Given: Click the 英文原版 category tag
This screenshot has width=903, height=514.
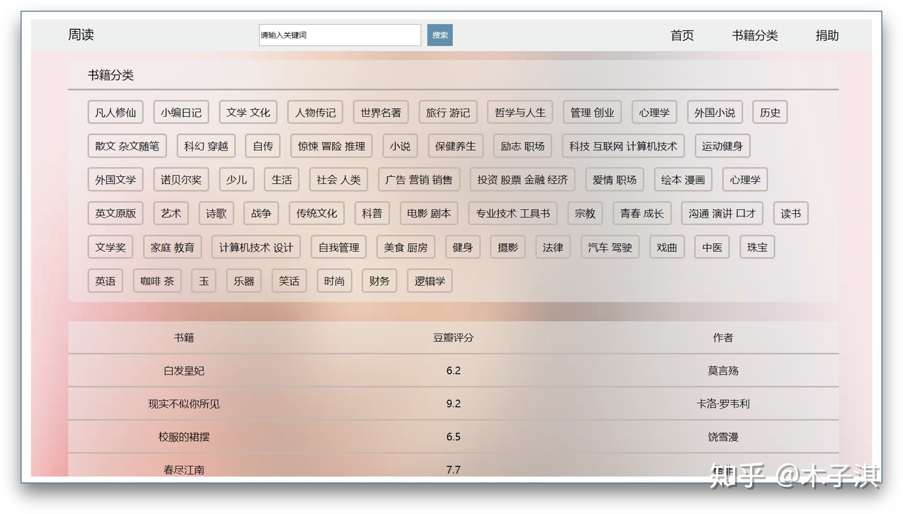Looking at the screenshot, I should pos(115,213).
